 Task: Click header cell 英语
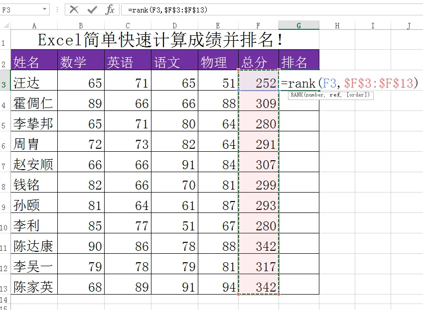pyautogui.click(x=128, y=60)
